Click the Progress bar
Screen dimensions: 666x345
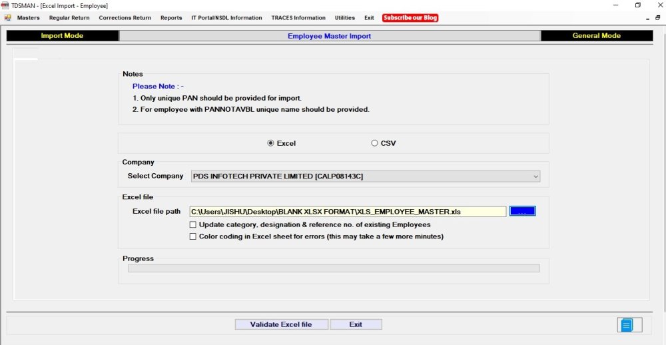click(334, 268)
